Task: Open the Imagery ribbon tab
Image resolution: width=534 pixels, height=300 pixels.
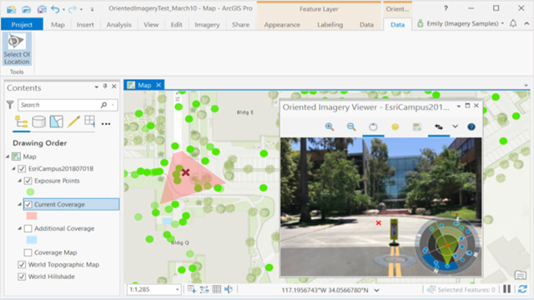Action: tap(207, 24)
